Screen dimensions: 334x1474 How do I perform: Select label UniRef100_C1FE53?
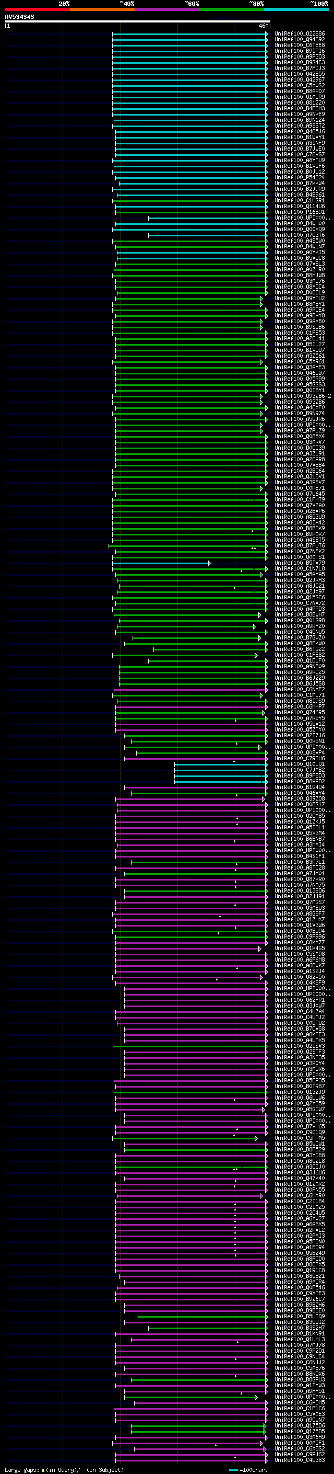(x=299, y=333)
